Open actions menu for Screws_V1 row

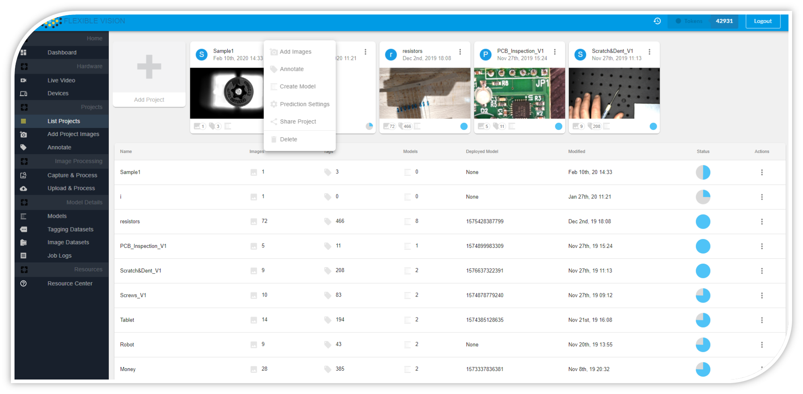pyautogui.click(x=762, y=295)
